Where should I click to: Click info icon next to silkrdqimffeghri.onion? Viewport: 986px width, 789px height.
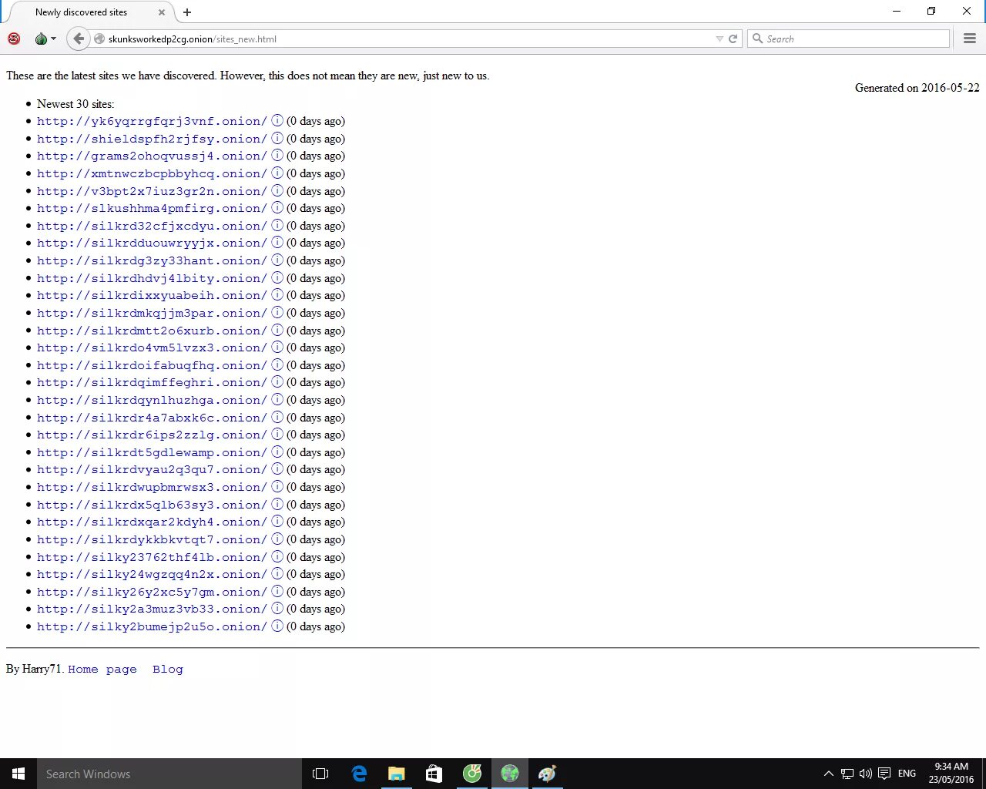point(277,381)
